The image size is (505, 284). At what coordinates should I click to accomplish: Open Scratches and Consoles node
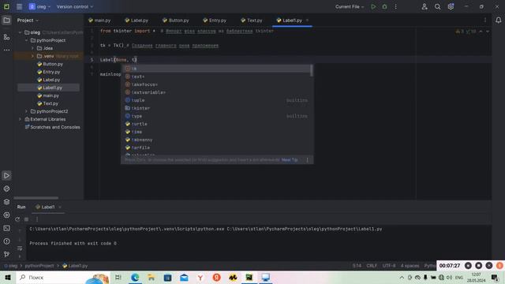coord(53,127)
